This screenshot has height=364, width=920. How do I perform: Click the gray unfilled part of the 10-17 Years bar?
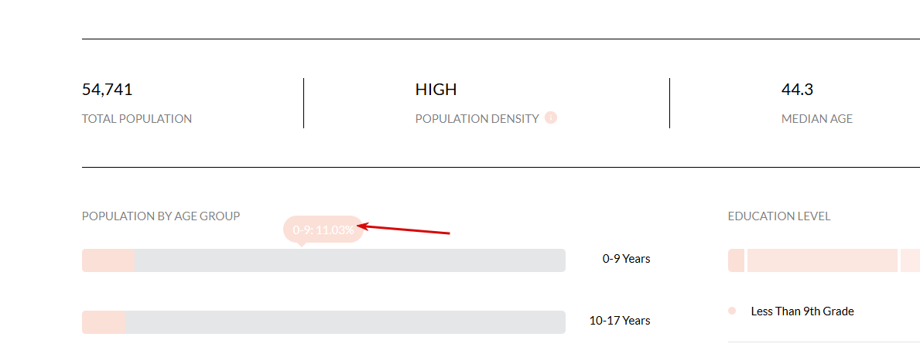[x=344, y=322]
